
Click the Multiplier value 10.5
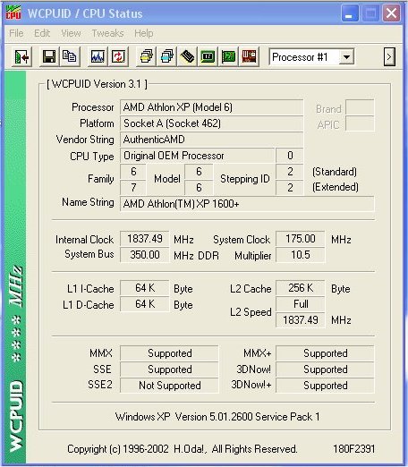click(301, 255)
